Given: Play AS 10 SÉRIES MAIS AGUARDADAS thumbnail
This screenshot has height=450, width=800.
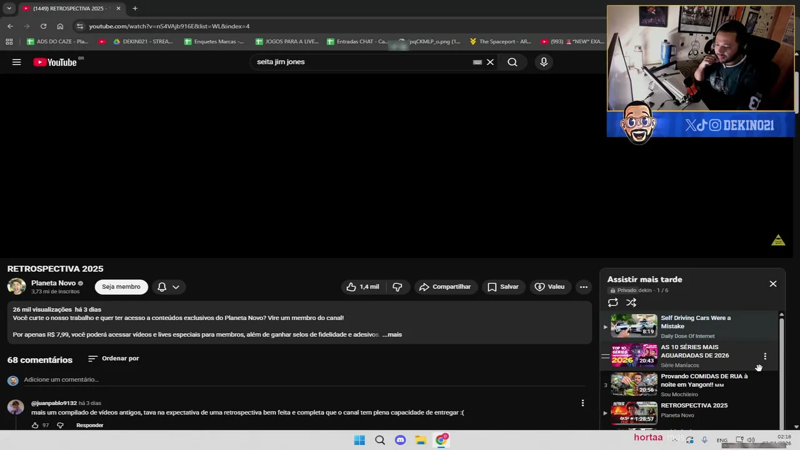Looking at the screenshot, I should pyautogui.click(x=634, y=354).
